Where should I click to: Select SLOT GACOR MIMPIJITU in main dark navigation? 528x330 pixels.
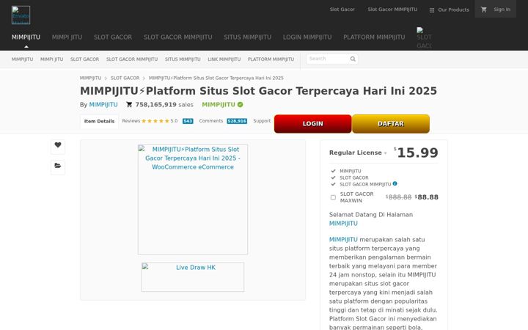(177, 37)
